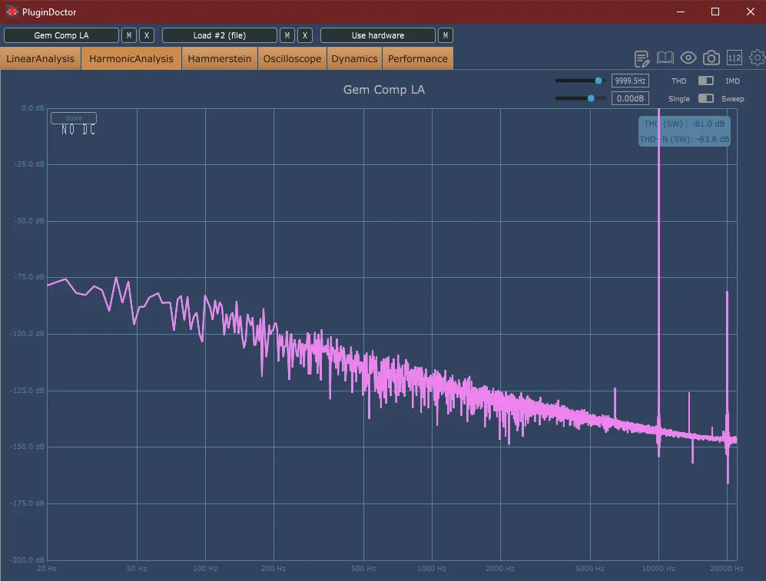Take a snapshot with the camera icon

(x=711, y=58)
